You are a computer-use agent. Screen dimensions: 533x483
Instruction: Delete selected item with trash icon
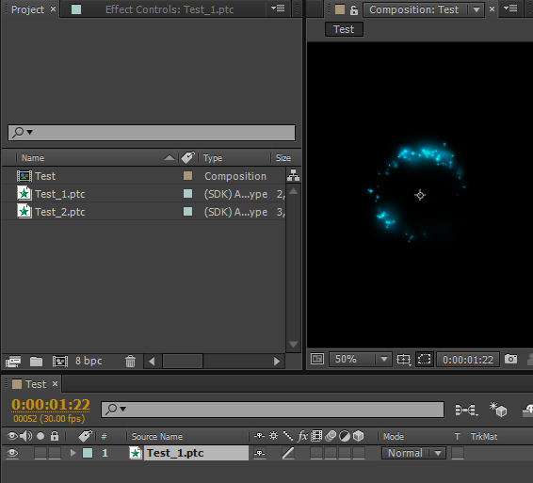[130, 361]
